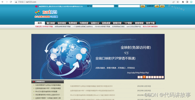
Task: Click the share page icon in address bar
Action: (173, 2)
